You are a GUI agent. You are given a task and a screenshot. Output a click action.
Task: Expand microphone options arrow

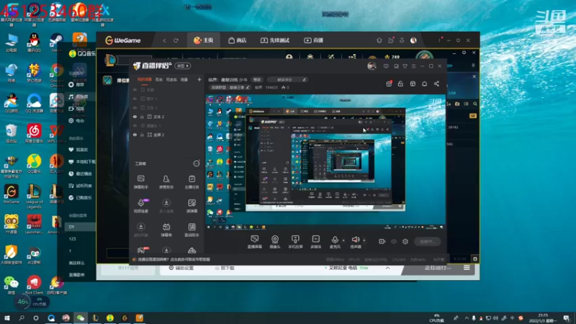coord(343,240)
